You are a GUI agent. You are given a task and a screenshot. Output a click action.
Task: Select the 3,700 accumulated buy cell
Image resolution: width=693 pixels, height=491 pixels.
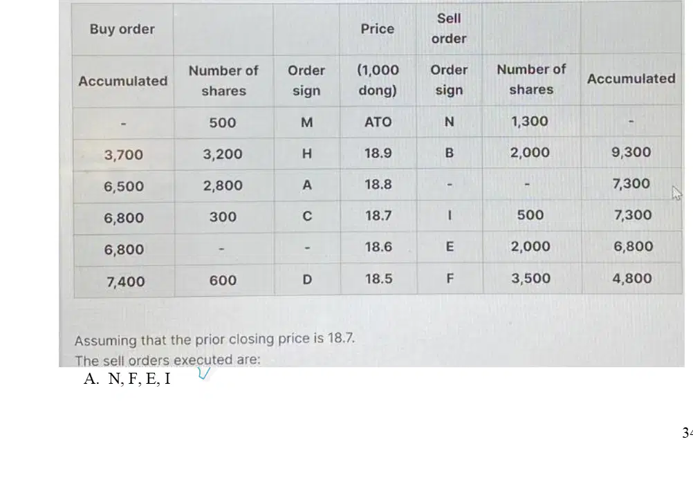pyautogui.click(x=124, y=155)
